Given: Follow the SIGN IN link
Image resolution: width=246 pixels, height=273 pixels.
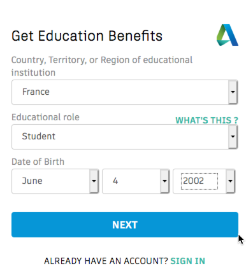Looking at the screenshot, I should (188, 261).
